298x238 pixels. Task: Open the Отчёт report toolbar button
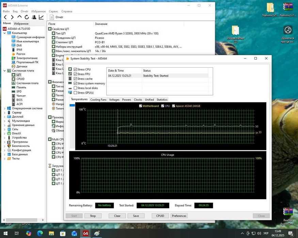(57, 17)
